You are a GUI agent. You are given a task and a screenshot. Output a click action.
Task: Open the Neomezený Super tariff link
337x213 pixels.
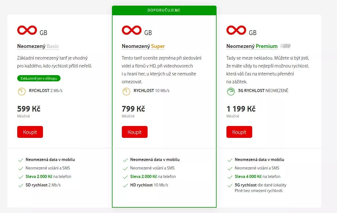coord(143,46)
